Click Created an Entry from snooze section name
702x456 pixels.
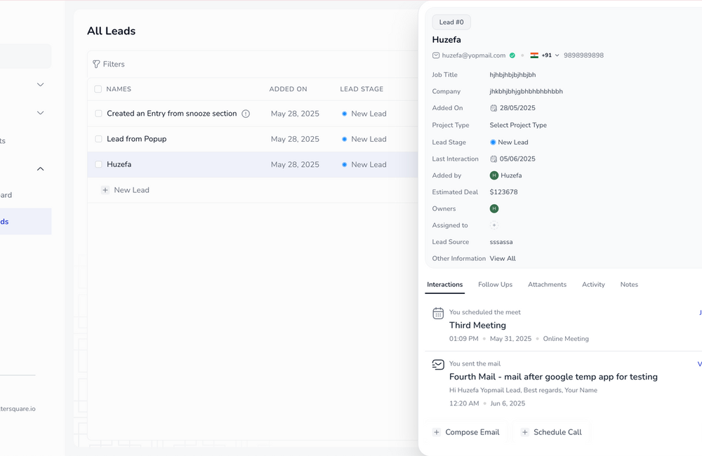coord(171,114)
